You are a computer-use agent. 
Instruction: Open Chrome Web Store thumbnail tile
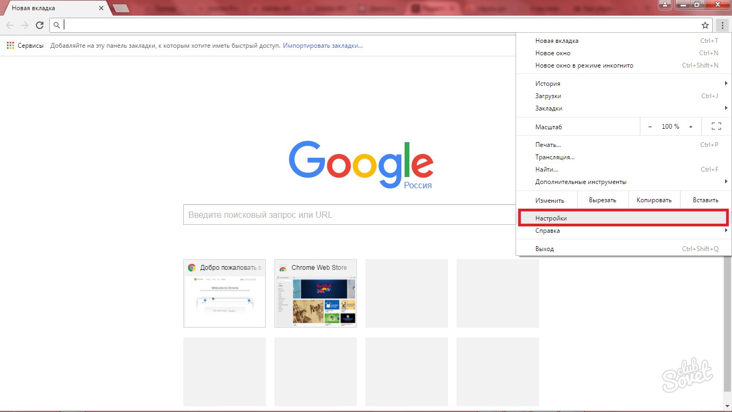tap(316, 293)
